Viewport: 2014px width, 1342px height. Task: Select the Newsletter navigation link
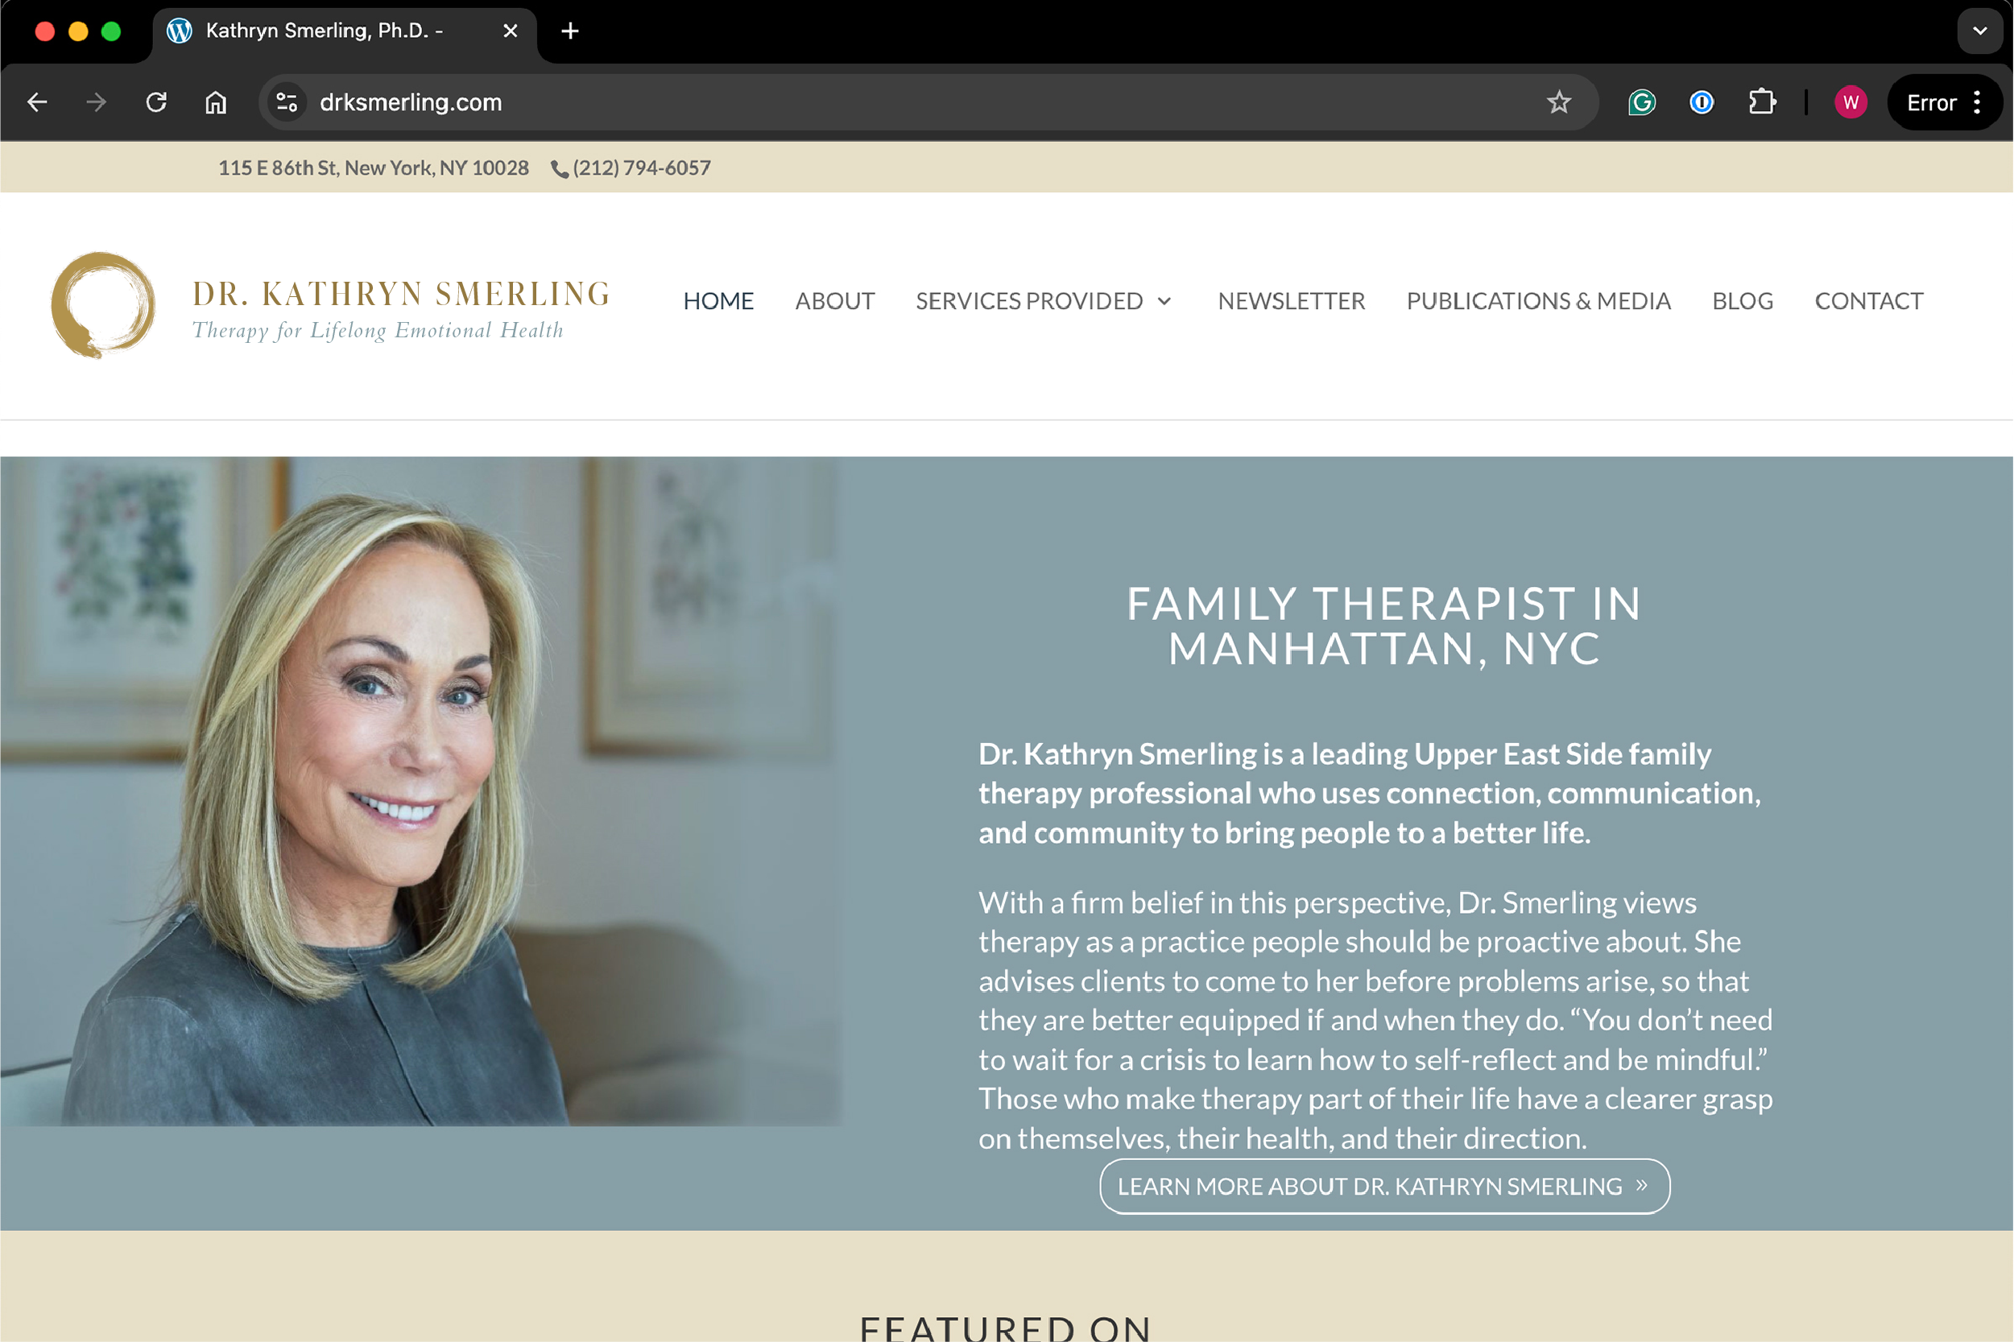pos(1291,301)
